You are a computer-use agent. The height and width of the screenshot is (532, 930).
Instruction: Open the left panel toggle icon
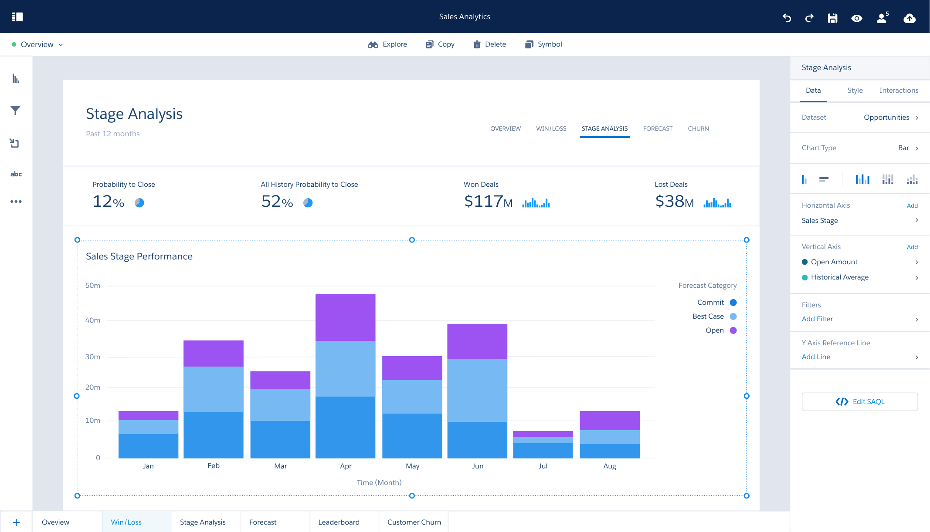click(x=17, y=17)
